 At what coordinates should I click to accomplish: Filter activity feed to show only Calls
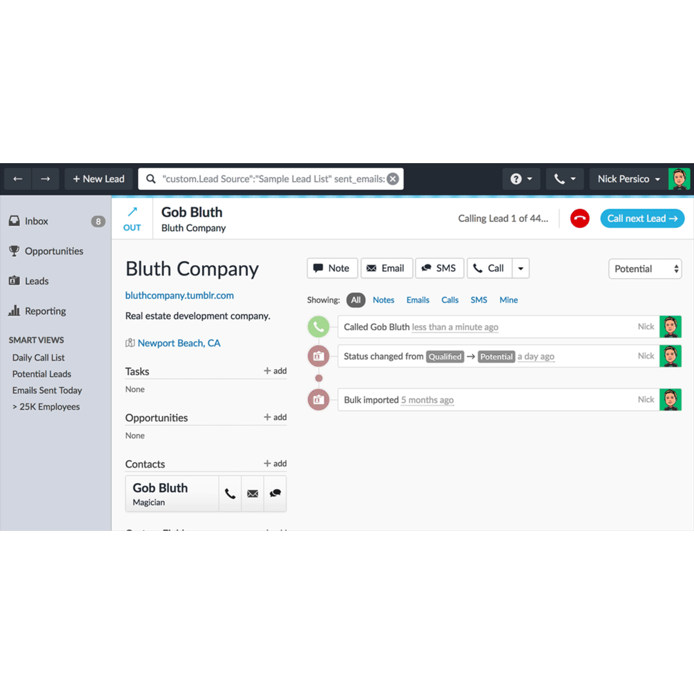coord(449,300)
